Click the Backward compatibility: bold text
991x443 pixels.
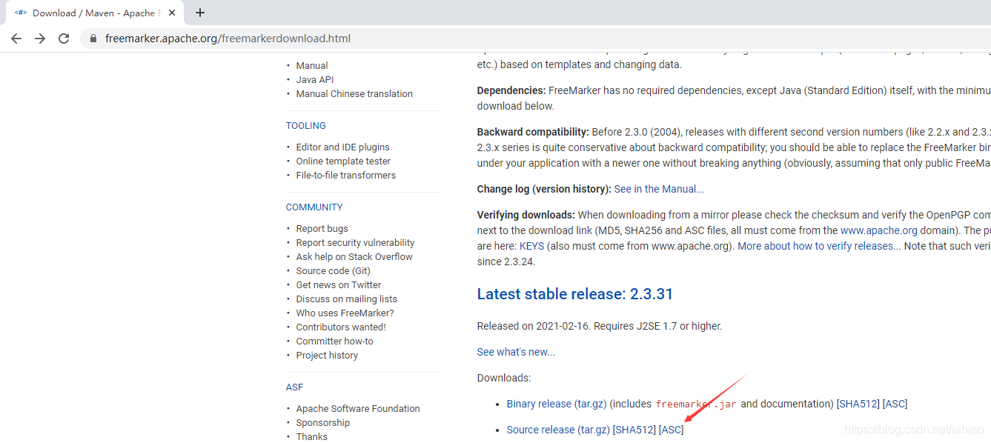pyautogui.click(x=533, y=132)
